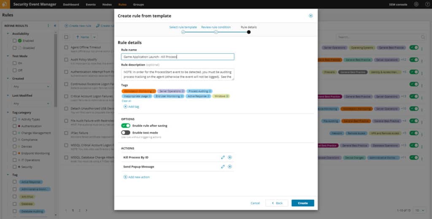Open the settings gear in top bar
This screenshot has width=432, height=219.
click(416, 4)
